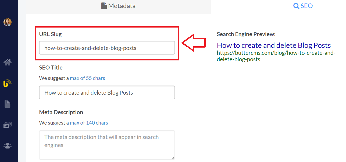This screenshot has height=162, width=346.
Task: Click the "max of 55 chars" link
Action: pos(87,78)
